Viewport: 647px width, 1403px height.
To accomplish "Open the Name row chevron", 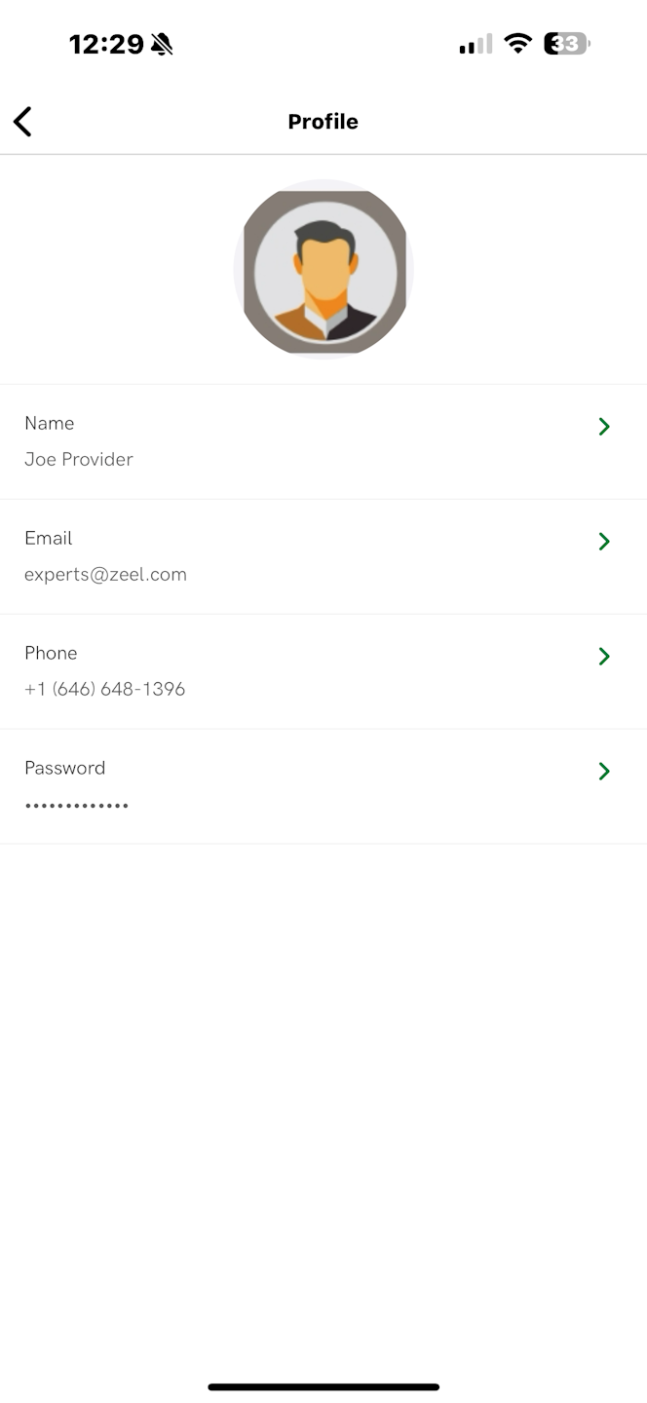I will pyautogui.click(x=604, y=427).
